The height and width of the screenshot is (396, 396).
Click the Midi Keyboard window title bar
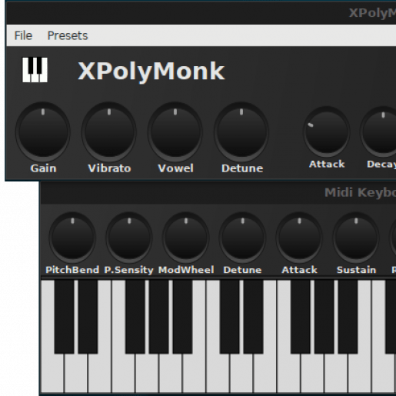tap(218, 193)
